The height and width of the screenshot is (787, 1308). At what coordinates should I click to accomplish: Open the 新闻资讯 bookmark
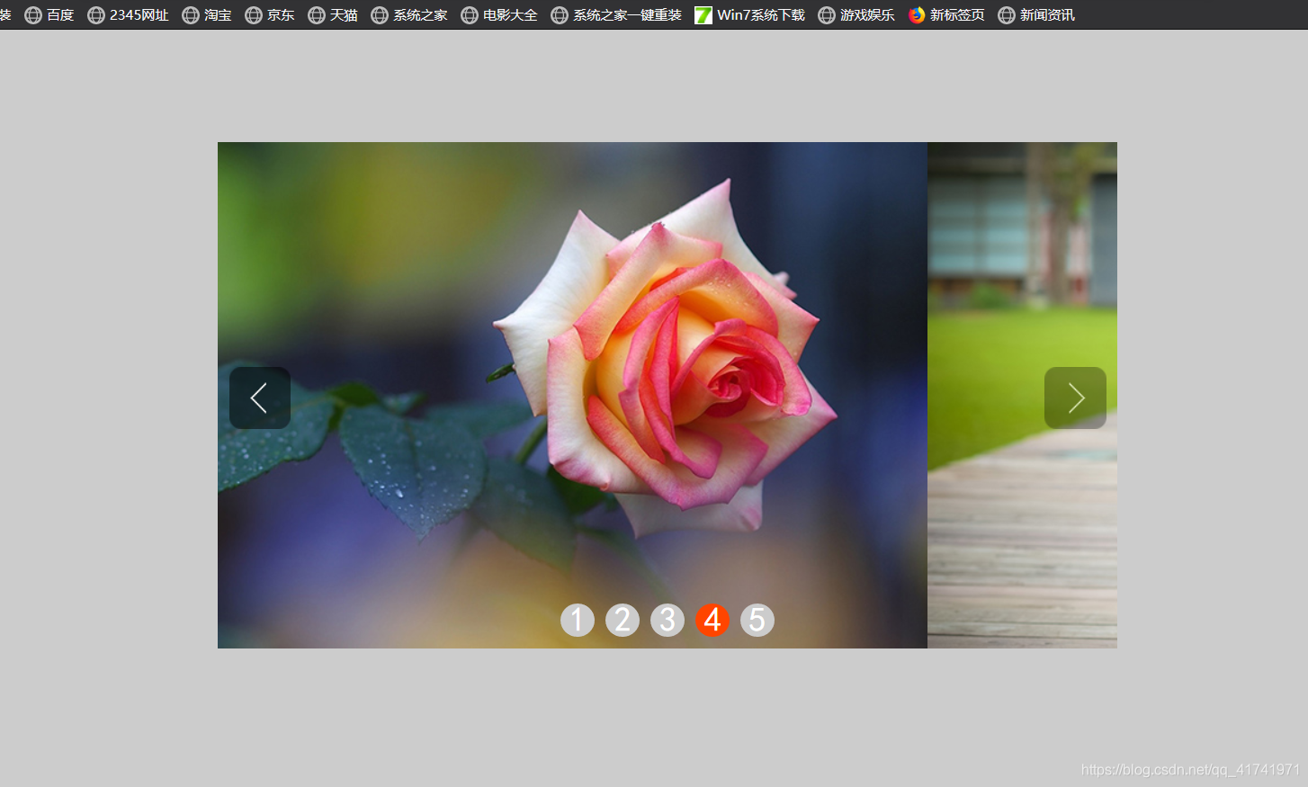(x=1036, y=15)
